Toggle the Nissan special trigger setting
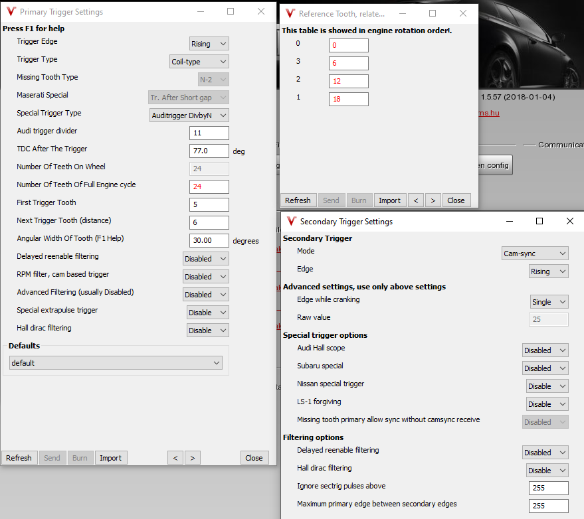The height and width of the screenshot is (519, 584). point(547,386)
